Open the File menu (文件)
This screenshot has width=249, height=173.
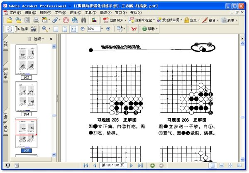click(x=15, y=12)
